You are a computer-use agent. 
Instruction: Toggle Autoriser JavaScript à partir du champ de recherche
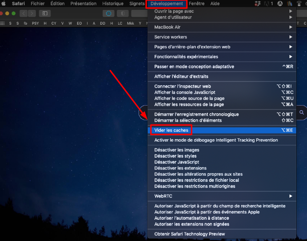pos(222,206)
